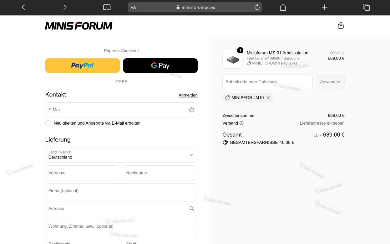Image resolution: width=390 pixels, height=244 pixels.
Task: Click the GESAMTERSPARNISSE savings tag icon
Action: tap(225, 143)
